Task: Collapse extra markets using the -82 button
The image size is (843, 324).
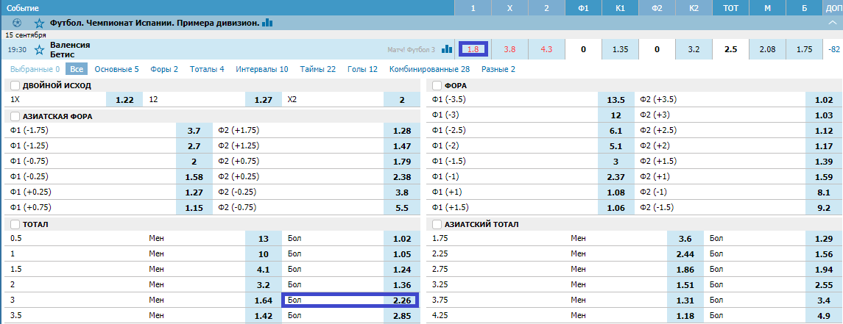Action: (834, 49)
